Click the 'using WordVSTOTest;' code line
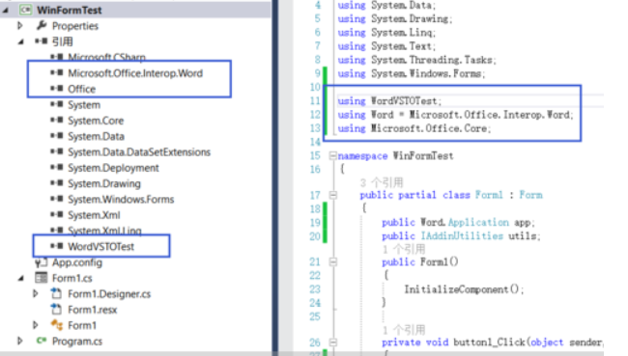 [x=389, y=100]
